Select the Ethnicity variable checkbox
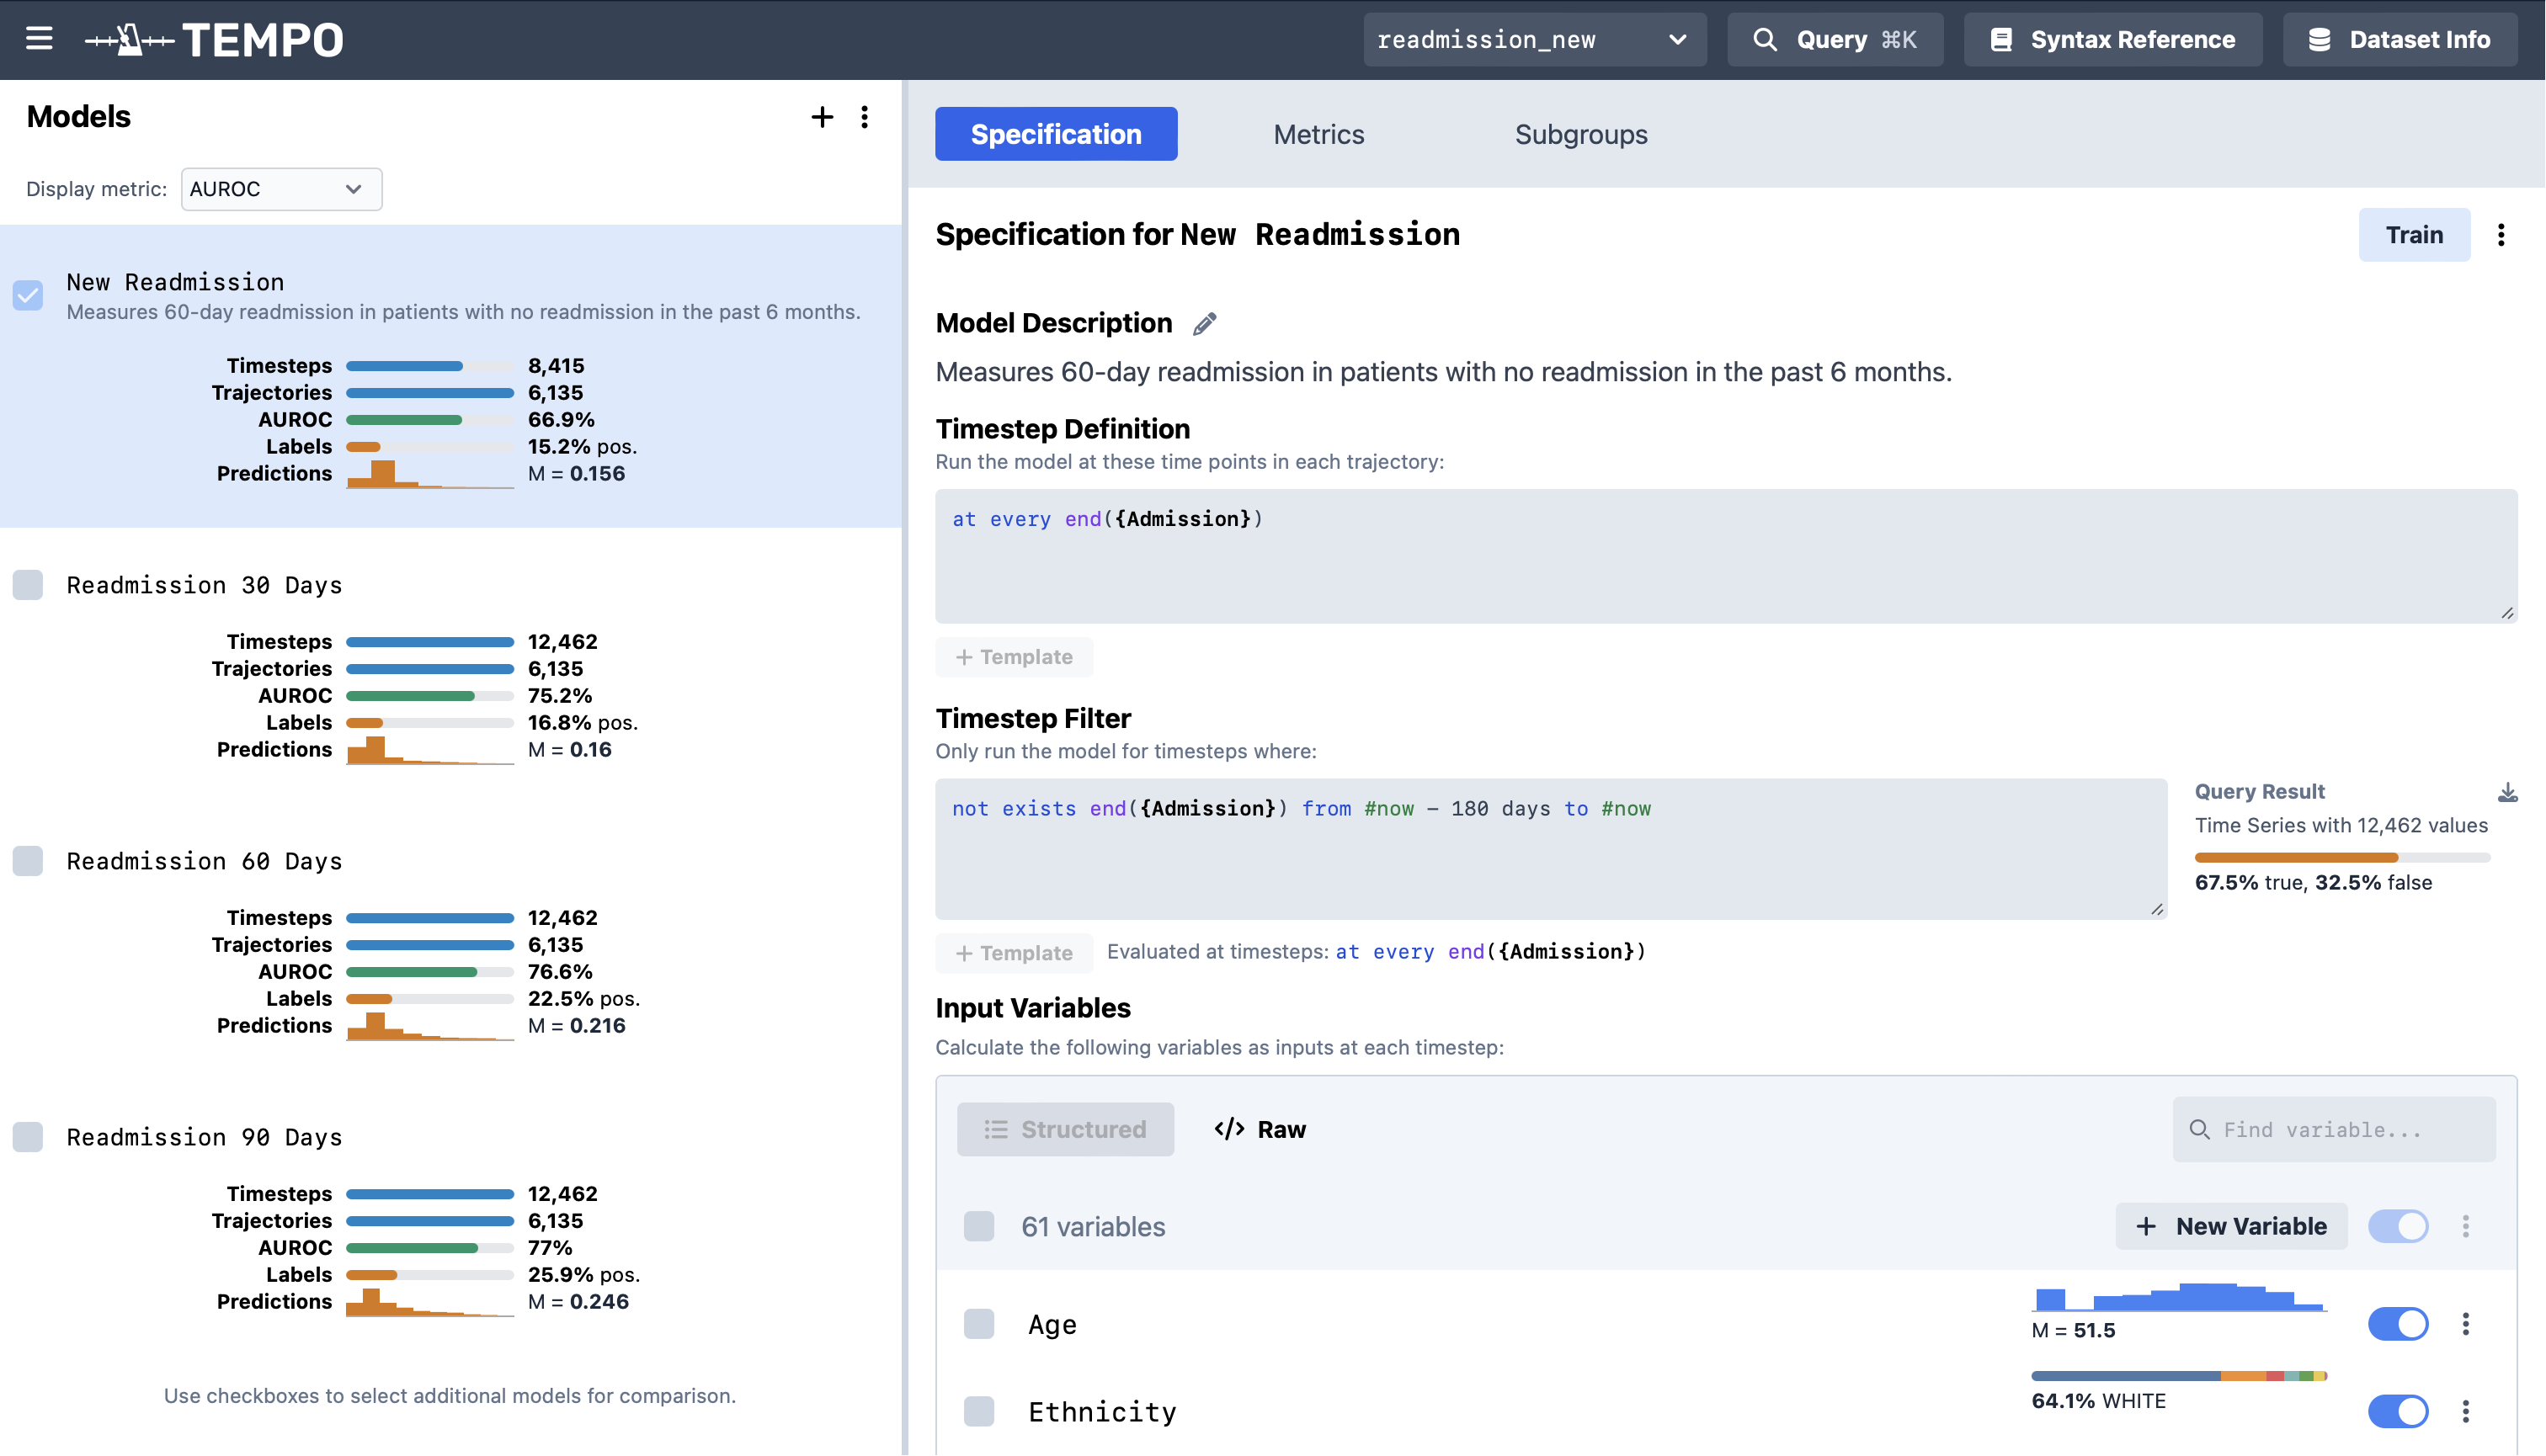The height and width of the screenshot is (1456, 2546). pos(978,1411)
